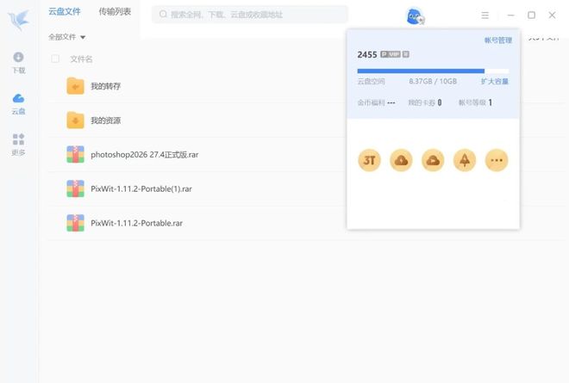569x383 pixels.
Task: Click the user avatar icon
Action: pos(415,16)
